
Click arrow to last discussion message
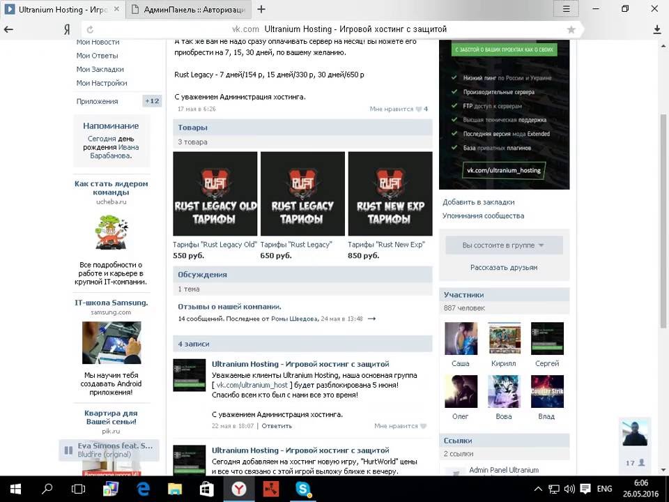click(x=371, y=319)
